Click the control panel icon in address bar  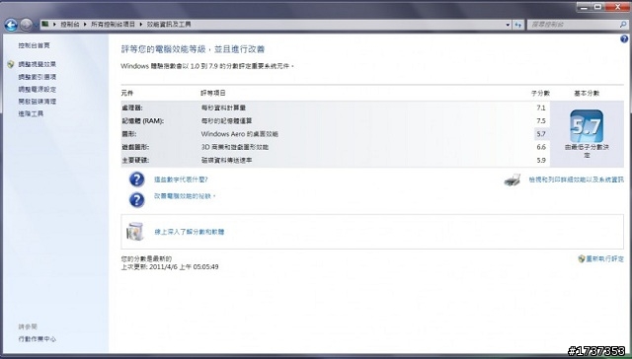pyautogui.click(x=45, y=24)
